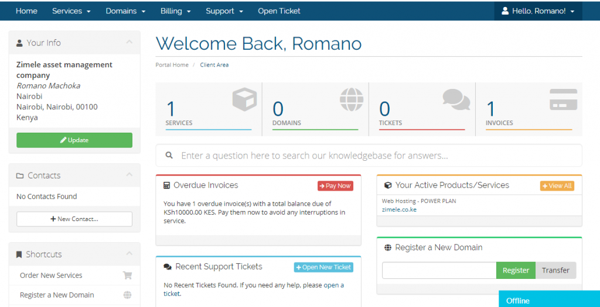Viewport: 600px width, 307px height.
Task: Open the zimele.co.ke hosting link
Action: (399, 209)
